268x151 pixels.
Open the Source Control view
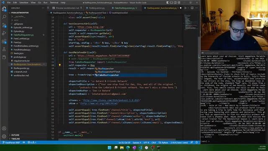tap(4, 25)
